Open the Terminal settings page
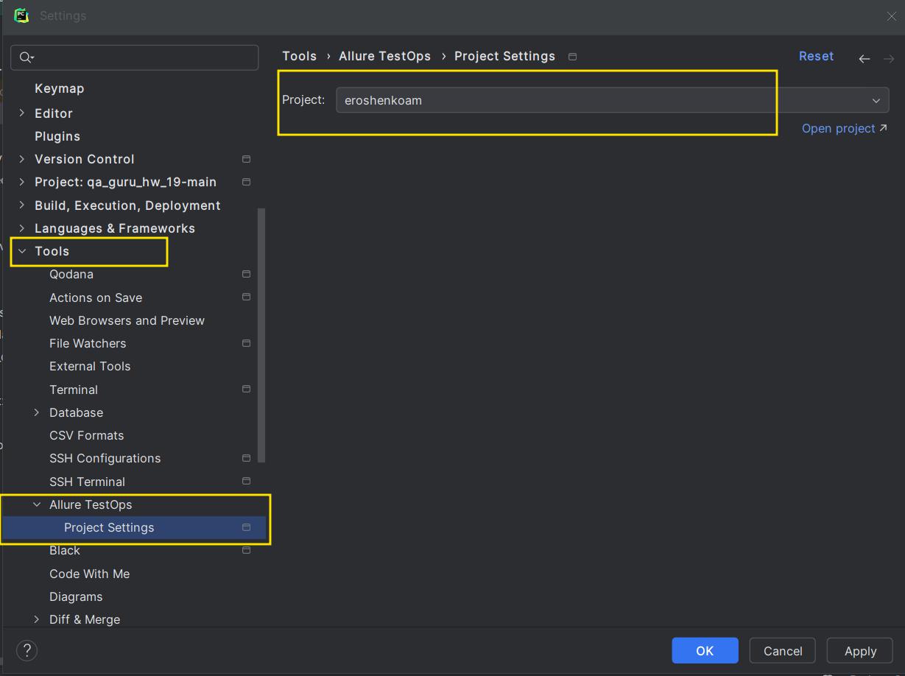 74,390
